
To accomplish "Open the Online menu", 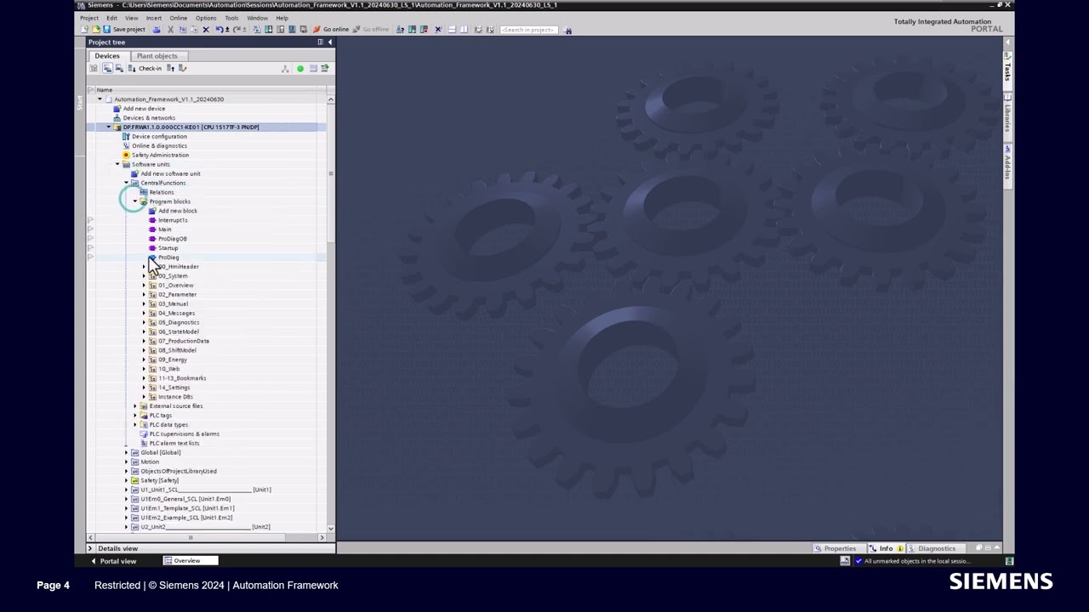I will point(178,18).
